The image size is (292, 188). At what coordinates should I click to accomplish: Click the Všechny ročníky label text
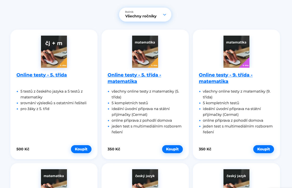pyautogui.click(x=141, y=16)
